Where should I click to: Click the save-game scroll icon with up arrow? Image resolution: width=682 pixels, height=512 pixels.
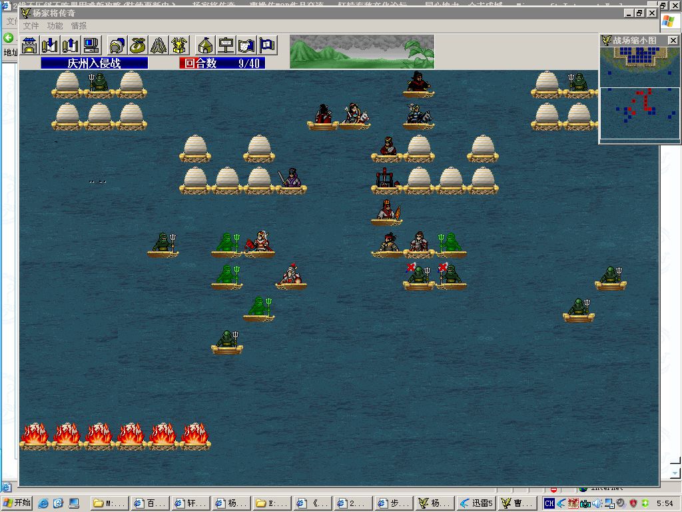tap(71, 45)
